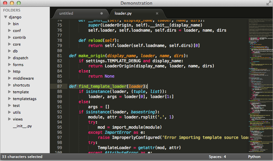Close the loader.py tab
273x161 pixels.
click(157, 13)
